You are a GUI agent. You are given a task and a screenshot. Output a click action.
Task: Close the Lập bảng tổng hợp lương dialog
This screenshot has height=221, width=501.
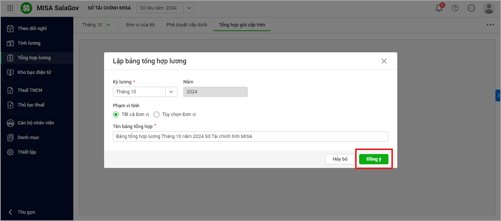(x=384, y=61)
